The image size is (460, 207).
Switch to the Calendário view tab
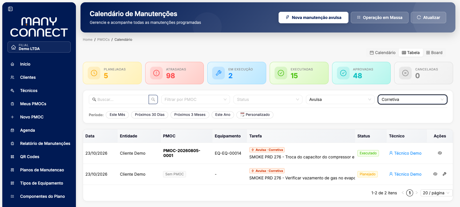(383, 53)
